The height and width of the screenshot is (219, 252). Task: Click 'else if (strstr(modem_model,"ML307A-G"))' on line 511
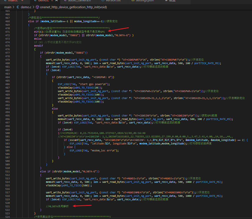point(69,171)
